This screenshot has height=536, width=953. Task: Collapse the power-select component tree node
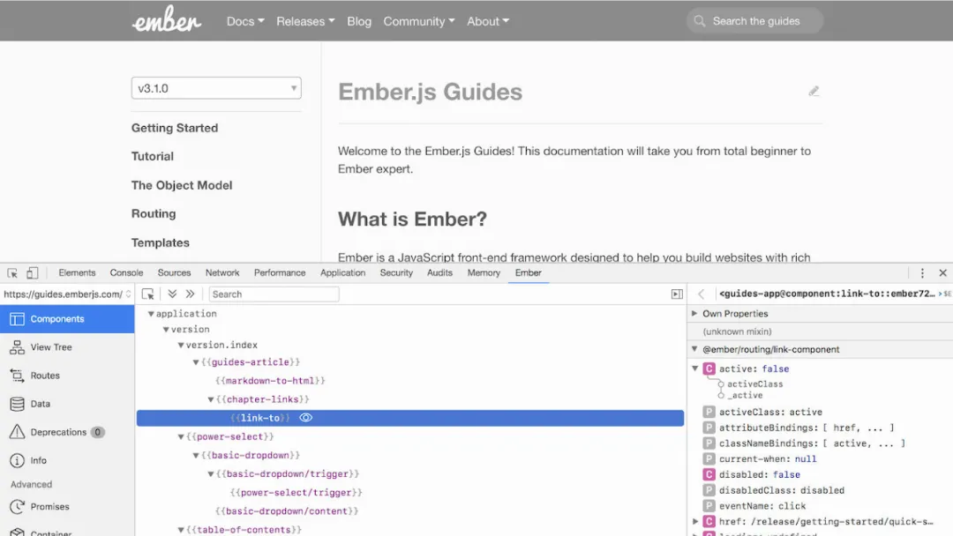[181, 437]
